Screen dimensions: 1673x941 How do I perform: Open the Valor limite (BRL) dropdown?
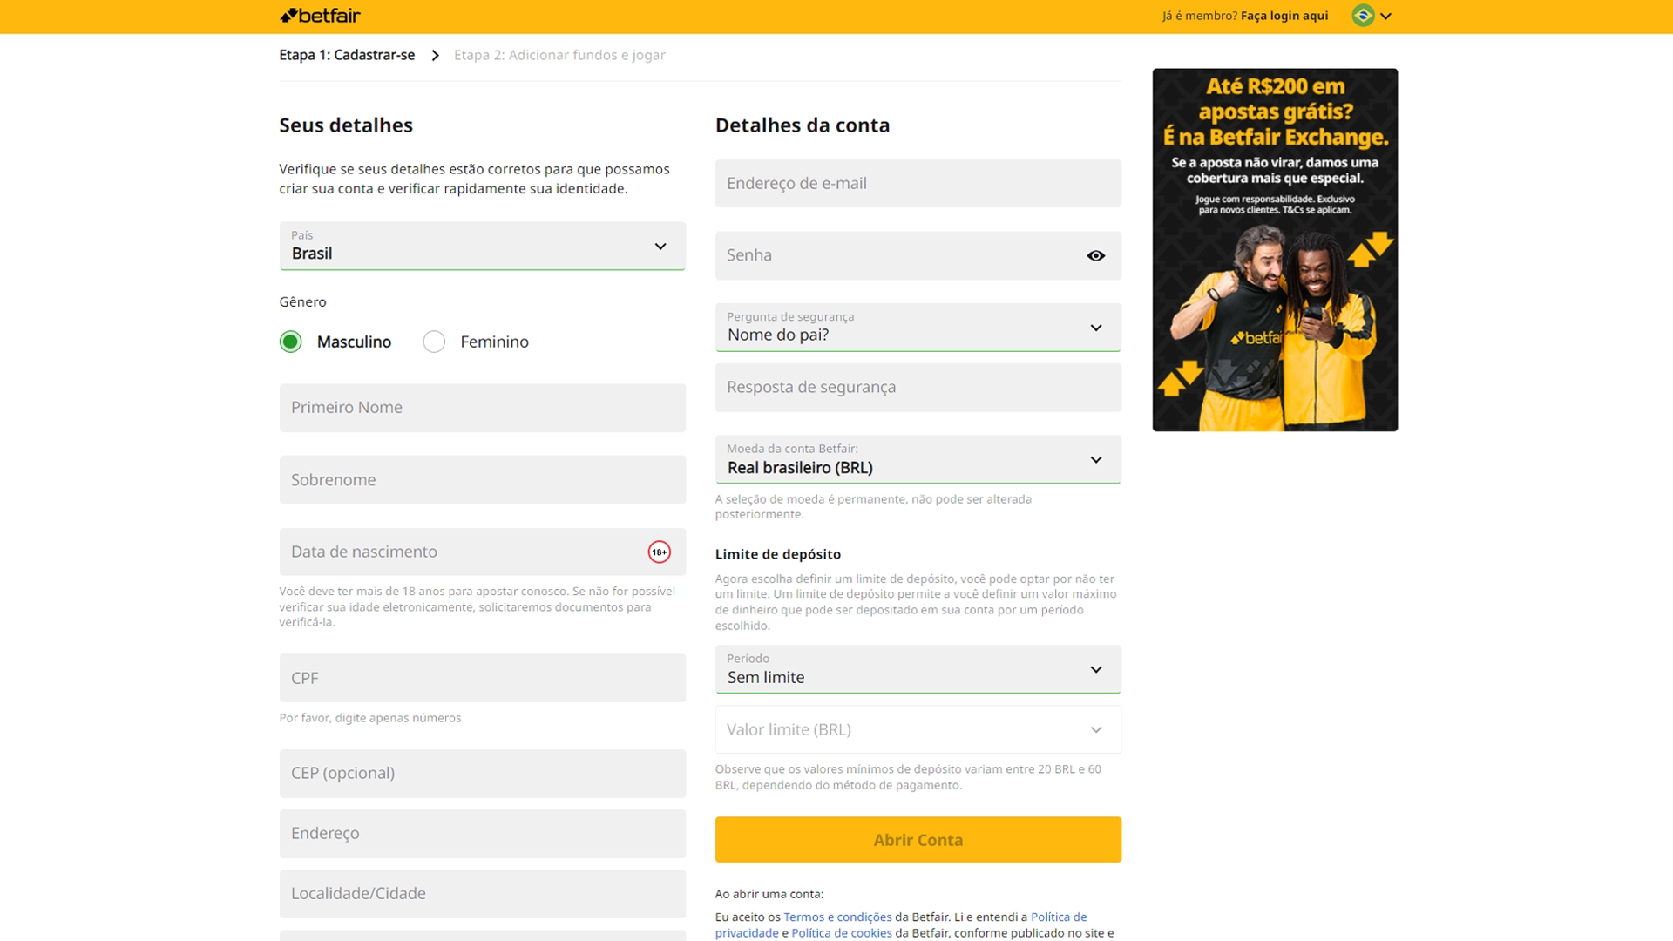[918, 729]
